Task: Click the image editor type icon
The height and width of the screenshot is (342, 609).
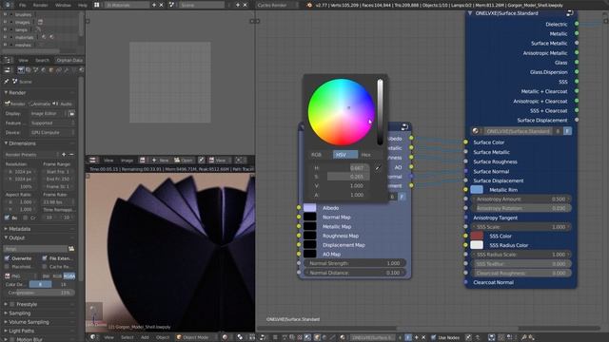Action: click(x=92, y=161)
